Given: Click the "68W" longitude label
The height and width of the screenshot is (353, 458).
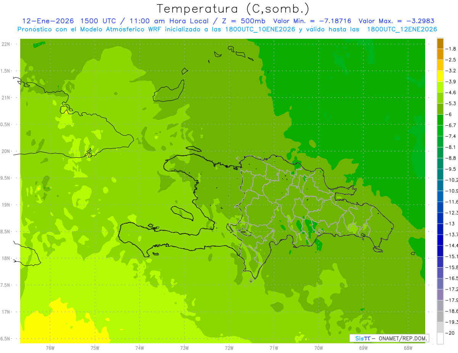Looking at the screenshot, I should (x=408, y=348).
